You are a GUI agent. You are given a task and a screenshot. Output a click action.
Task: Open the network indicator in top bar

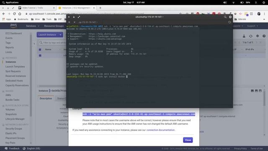(234, 3)
